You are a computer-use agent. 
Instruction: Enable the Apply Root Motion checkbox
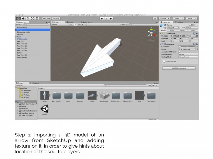[179, 52]
